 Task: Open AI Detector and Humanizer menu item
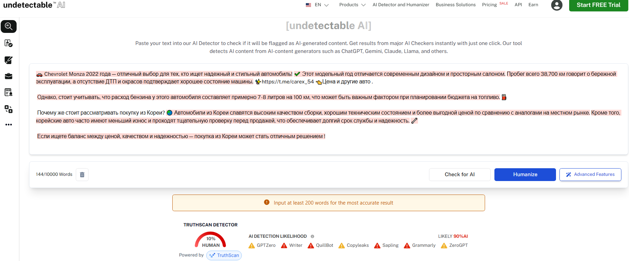click(x=401, y=5)
